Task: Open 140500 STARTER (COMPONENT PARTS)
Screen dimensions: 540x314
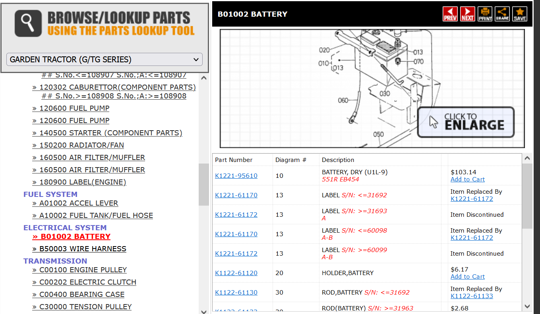Action: pyautogui.click(x=107, y=133)
